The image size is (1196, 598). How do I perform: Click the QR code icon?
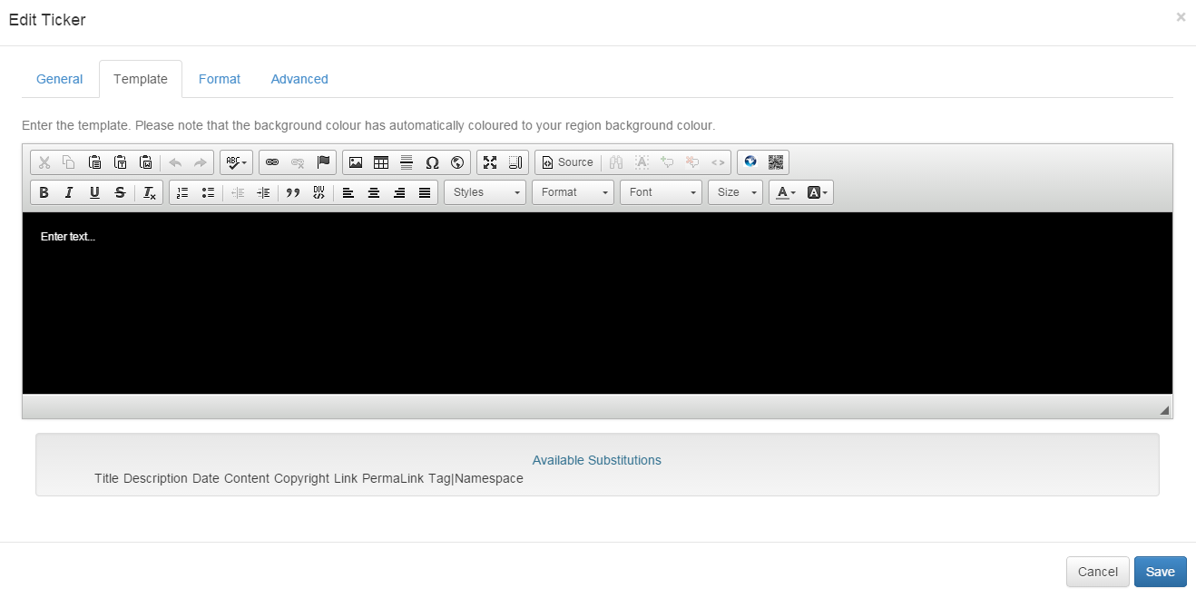point(775,162)
